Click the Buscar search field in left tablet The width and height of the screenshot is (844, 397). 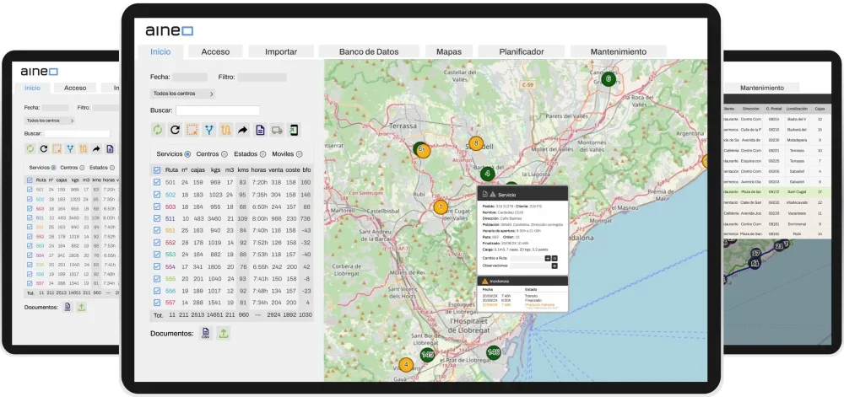[x=77, y=134]
